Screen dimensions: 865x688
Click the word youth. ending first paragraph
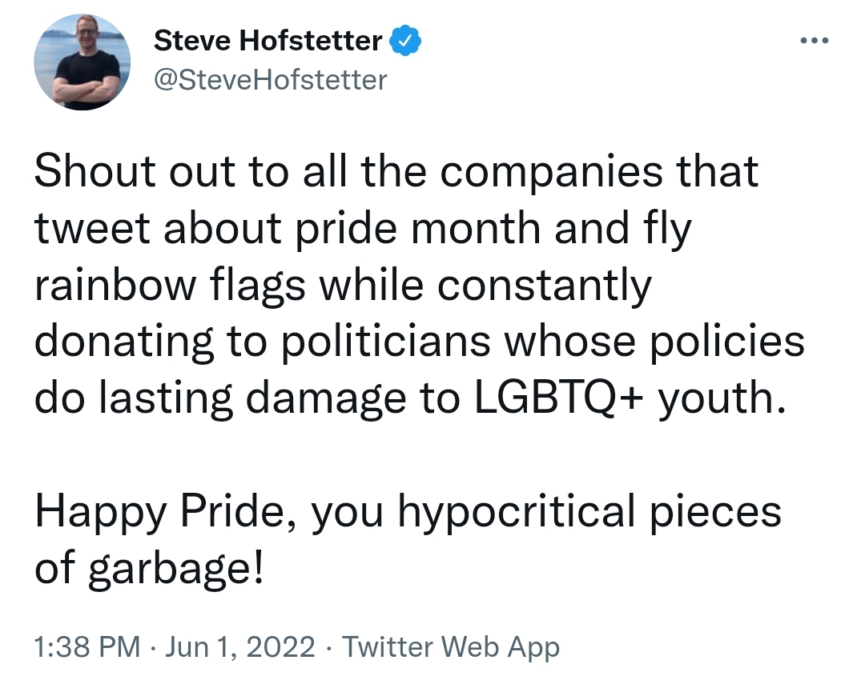tap(722, 399)
